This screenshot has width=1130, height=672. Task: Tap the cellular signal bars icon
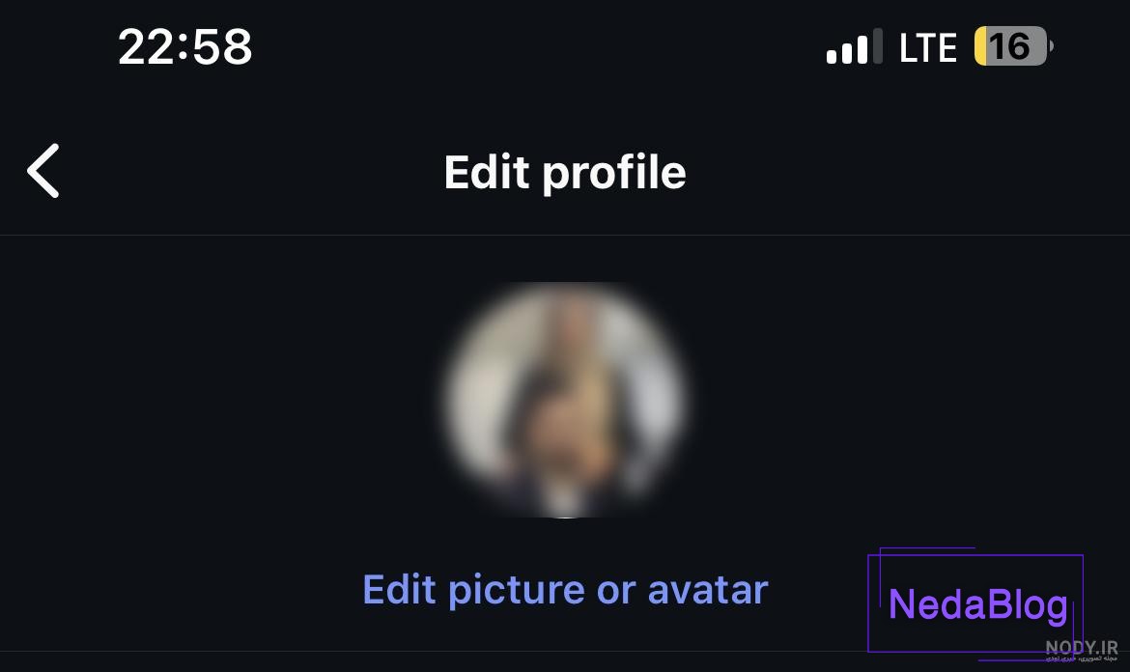[x=854, y=46]
